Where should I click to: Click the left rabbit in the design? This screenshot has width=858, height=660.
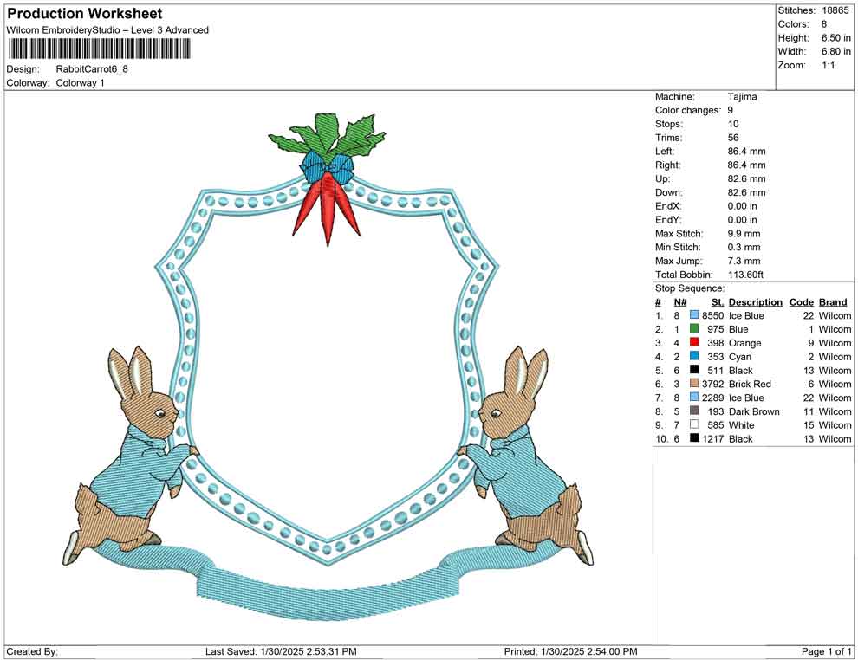click(x=132, y=456)
